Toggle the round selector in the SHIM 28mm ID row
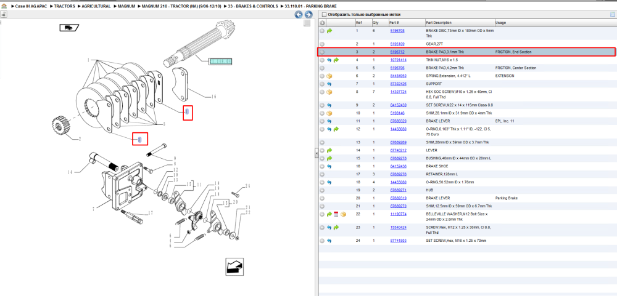The width and height of the screenshot is (617, 296). (x=322, y=143)
